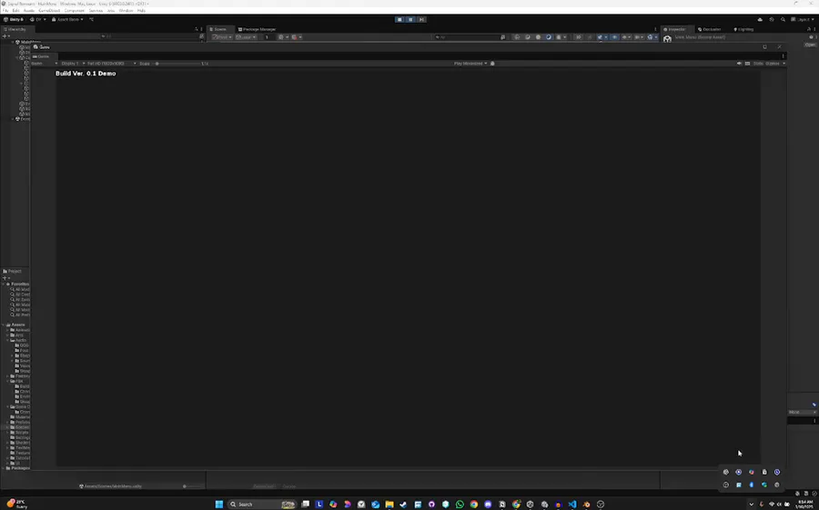Open WhatsApp from the taskbar
The height and width of the screenshot is (510, 819).
click(460, 505)
